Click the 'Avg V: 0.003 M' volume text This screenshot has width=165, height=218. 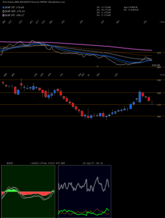(130, 7)
